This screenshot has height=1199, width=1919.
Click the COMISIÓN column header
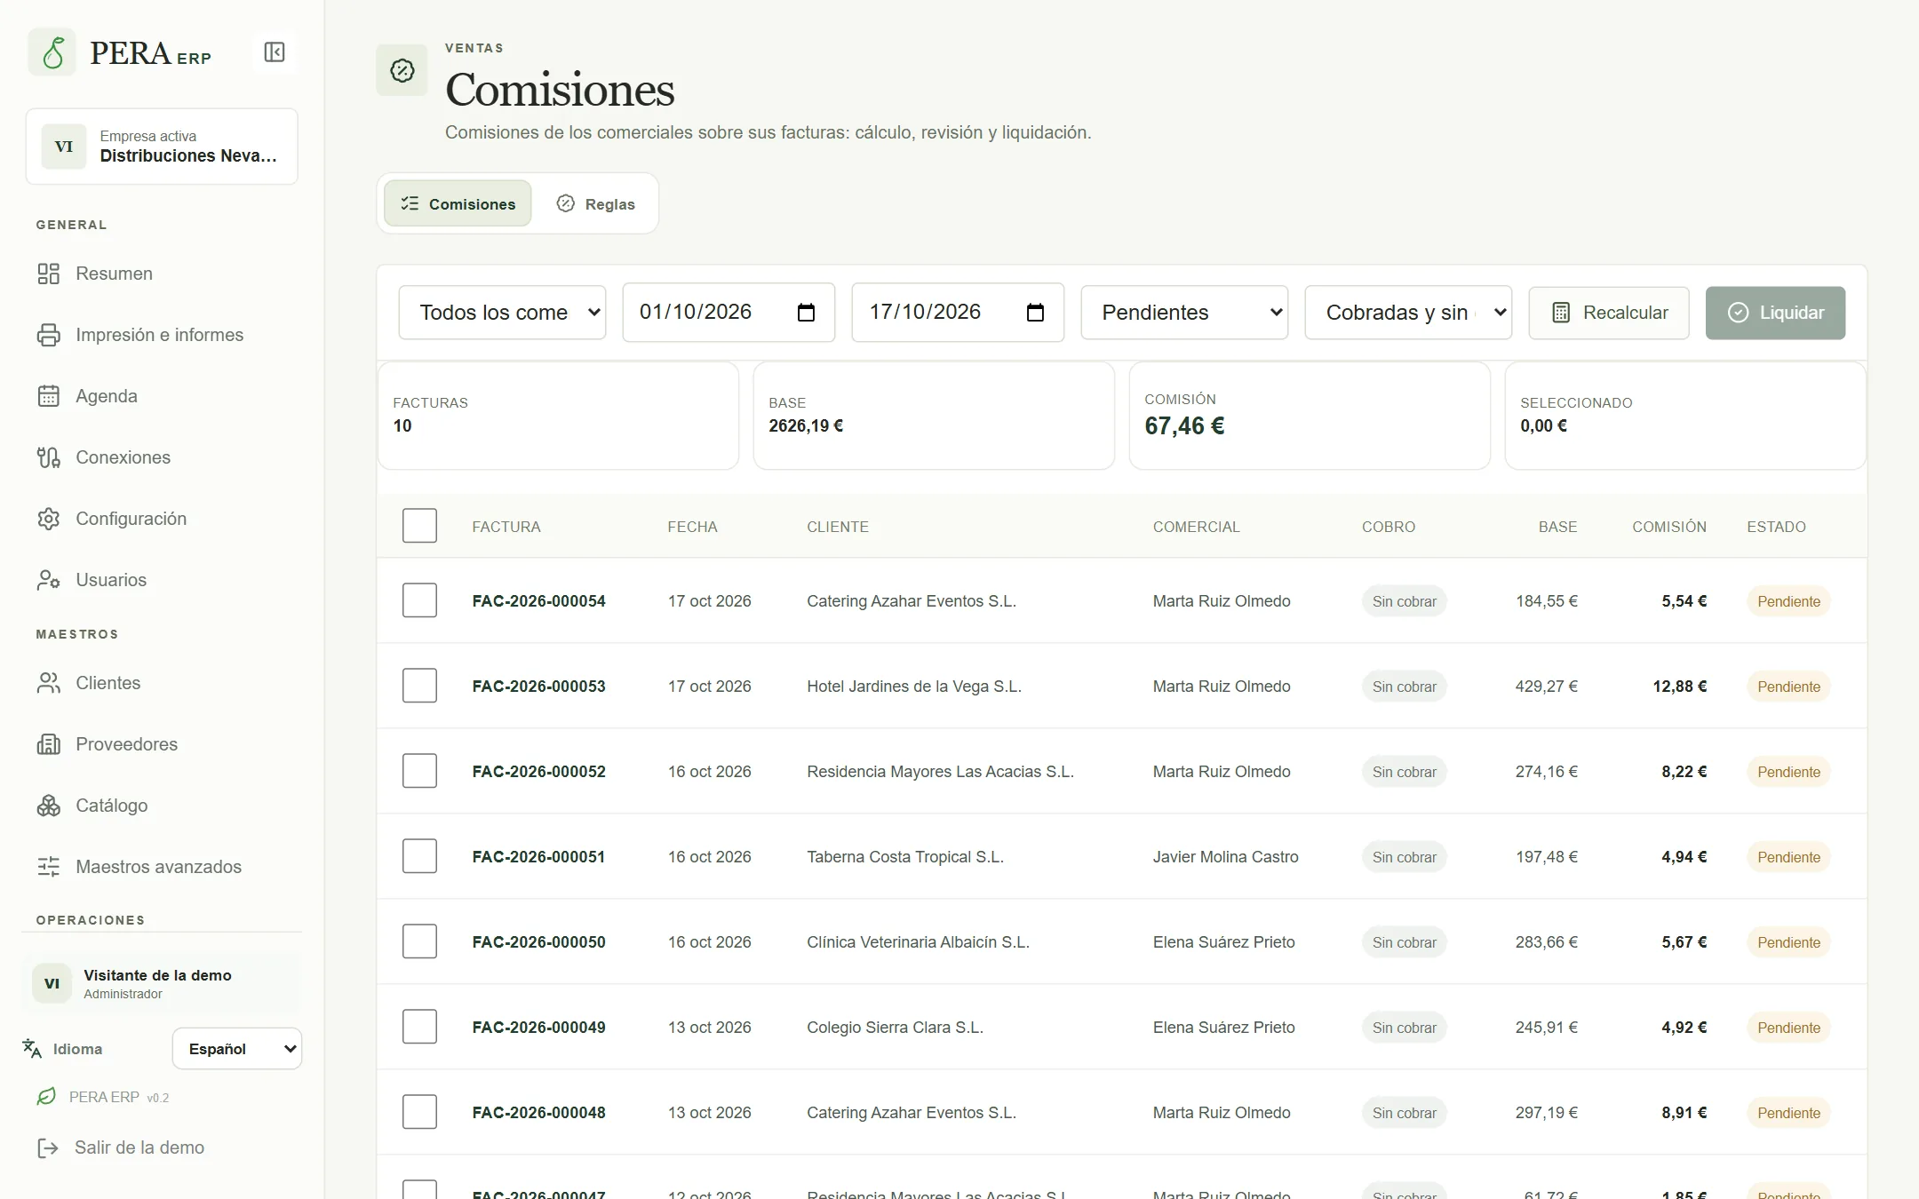coord(1668,527)
